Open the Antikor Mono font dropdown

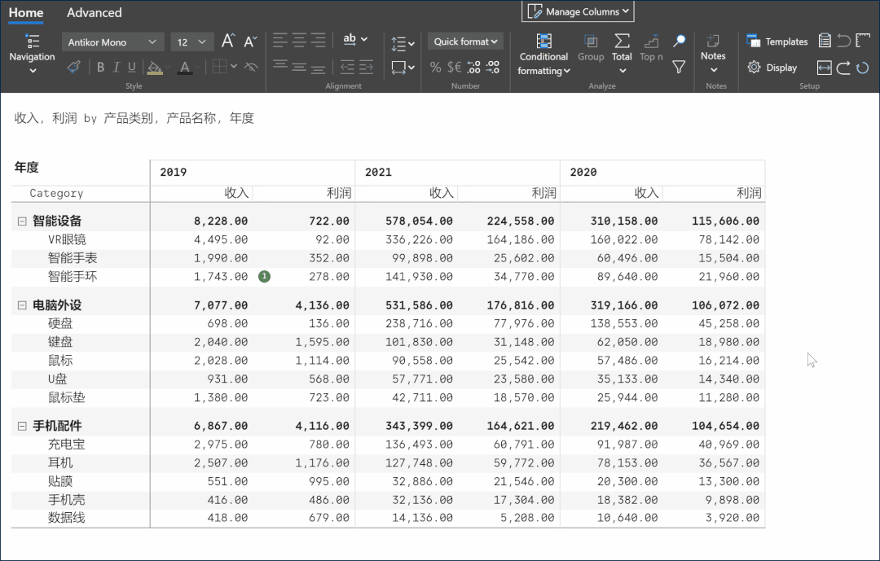click(x=112, y=42)
